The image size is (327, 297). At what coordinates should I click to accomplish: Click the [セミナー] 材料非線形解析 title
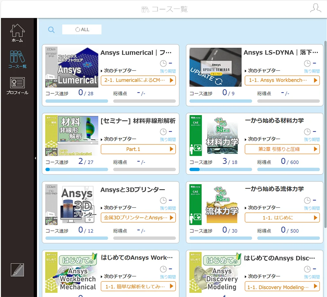(138, 121)
